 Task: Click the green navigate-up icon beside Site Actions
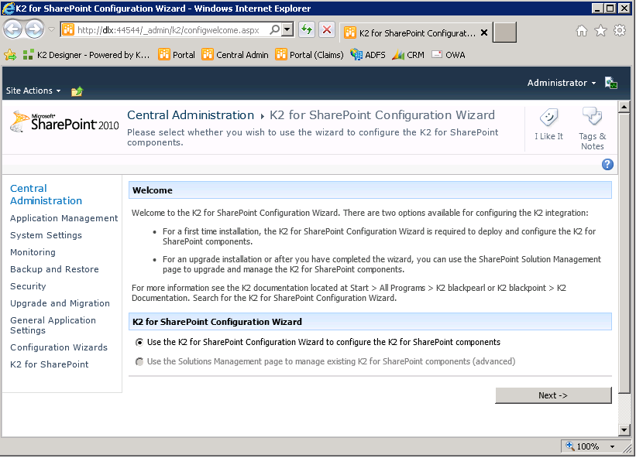pos(76,91)
